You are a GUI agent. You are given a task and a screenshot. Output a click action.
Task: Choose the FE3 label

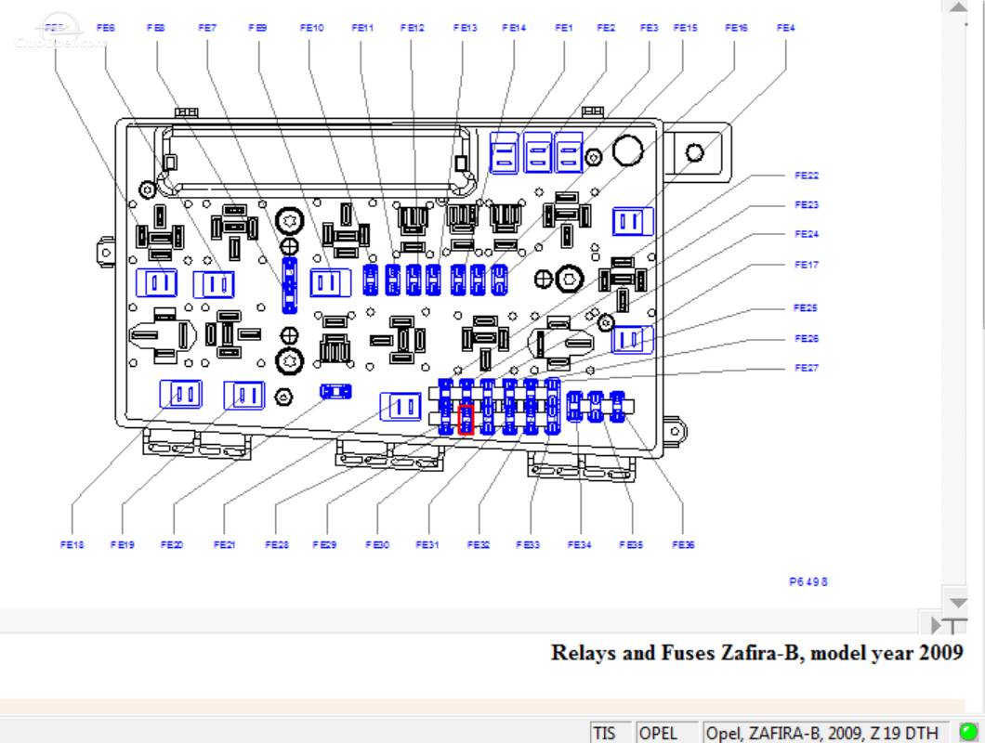coord(649,28)
